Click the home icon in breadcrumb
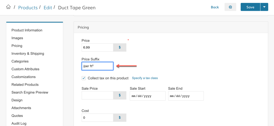 [x=8, y=7]
